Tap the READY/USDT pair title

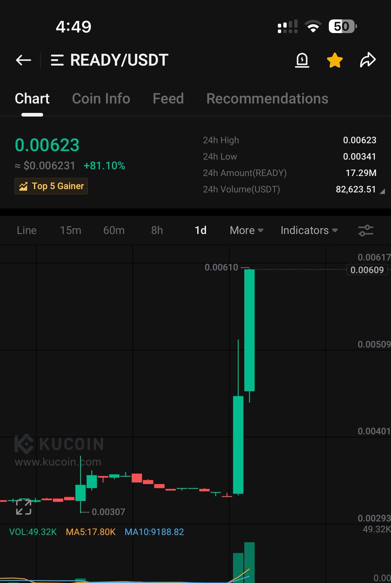(x=119, y=60)
